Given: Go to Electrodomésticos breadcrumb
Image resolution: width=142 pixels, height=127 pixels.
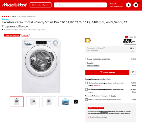Looking at the screenshot, I should point(12,30).
